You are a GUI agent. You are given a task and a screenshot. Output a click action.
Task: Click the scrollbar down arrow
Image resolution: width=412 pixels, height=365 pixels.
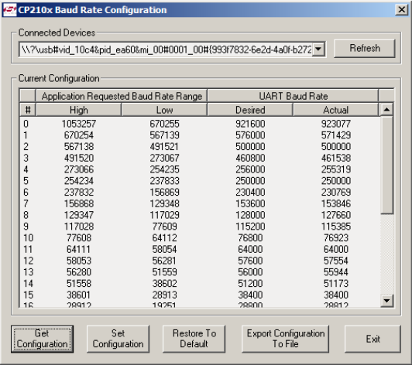386,301
